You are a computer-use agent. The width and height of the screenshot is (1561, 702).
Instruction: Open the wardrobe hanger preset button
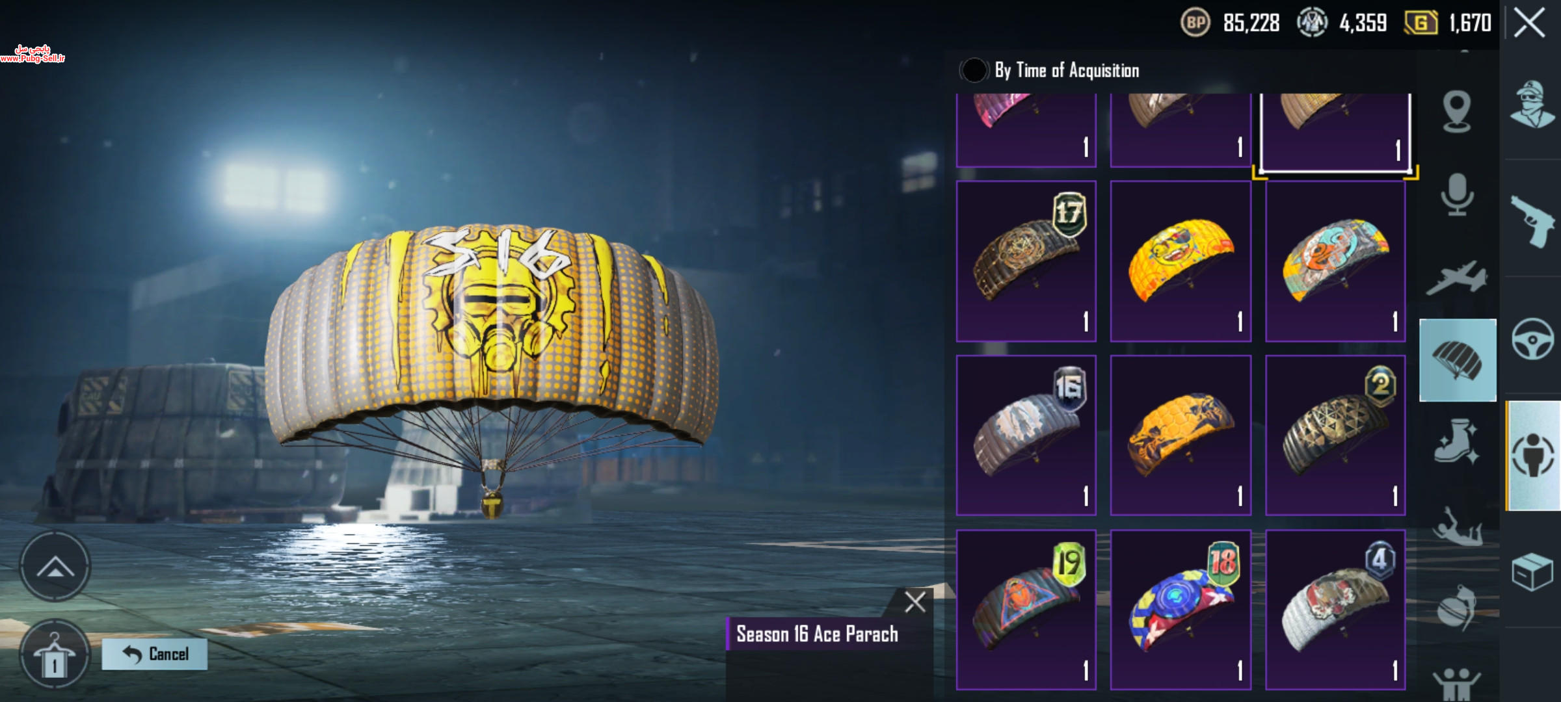tap(55, 654)
